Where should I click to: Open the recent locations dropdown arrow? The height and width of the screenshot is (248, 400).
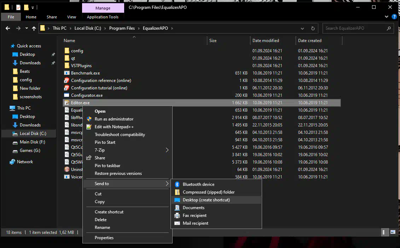click(27, 28)
